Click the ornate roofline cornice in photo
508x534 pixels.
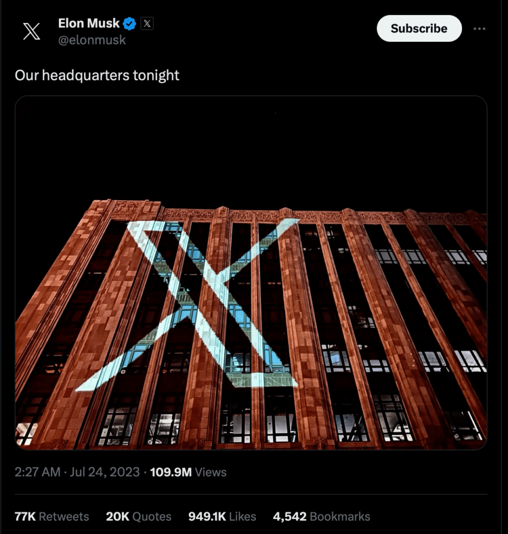pyautogui.click(x=289, y=214)
